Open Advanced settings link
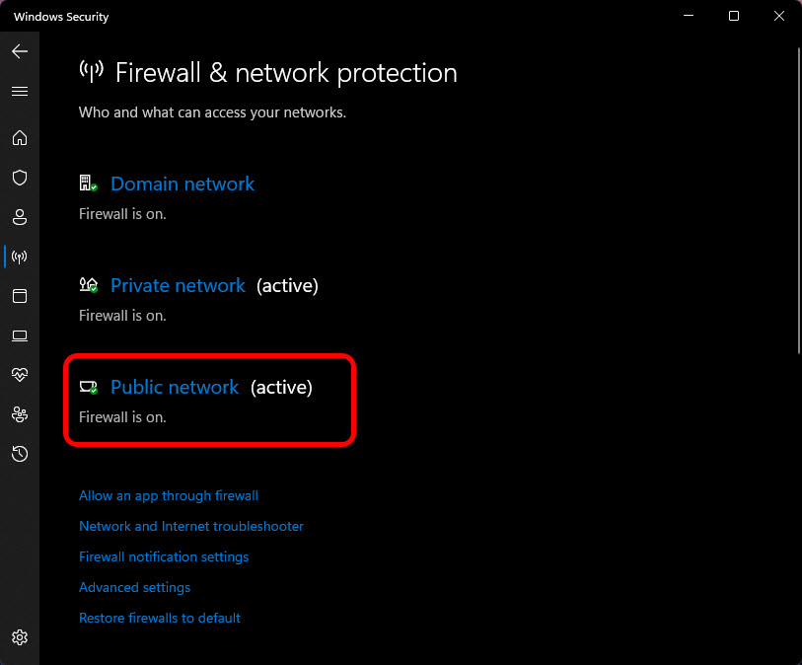Image resolution: width=802 pixels, height=665 pixels. pos(134,587)
